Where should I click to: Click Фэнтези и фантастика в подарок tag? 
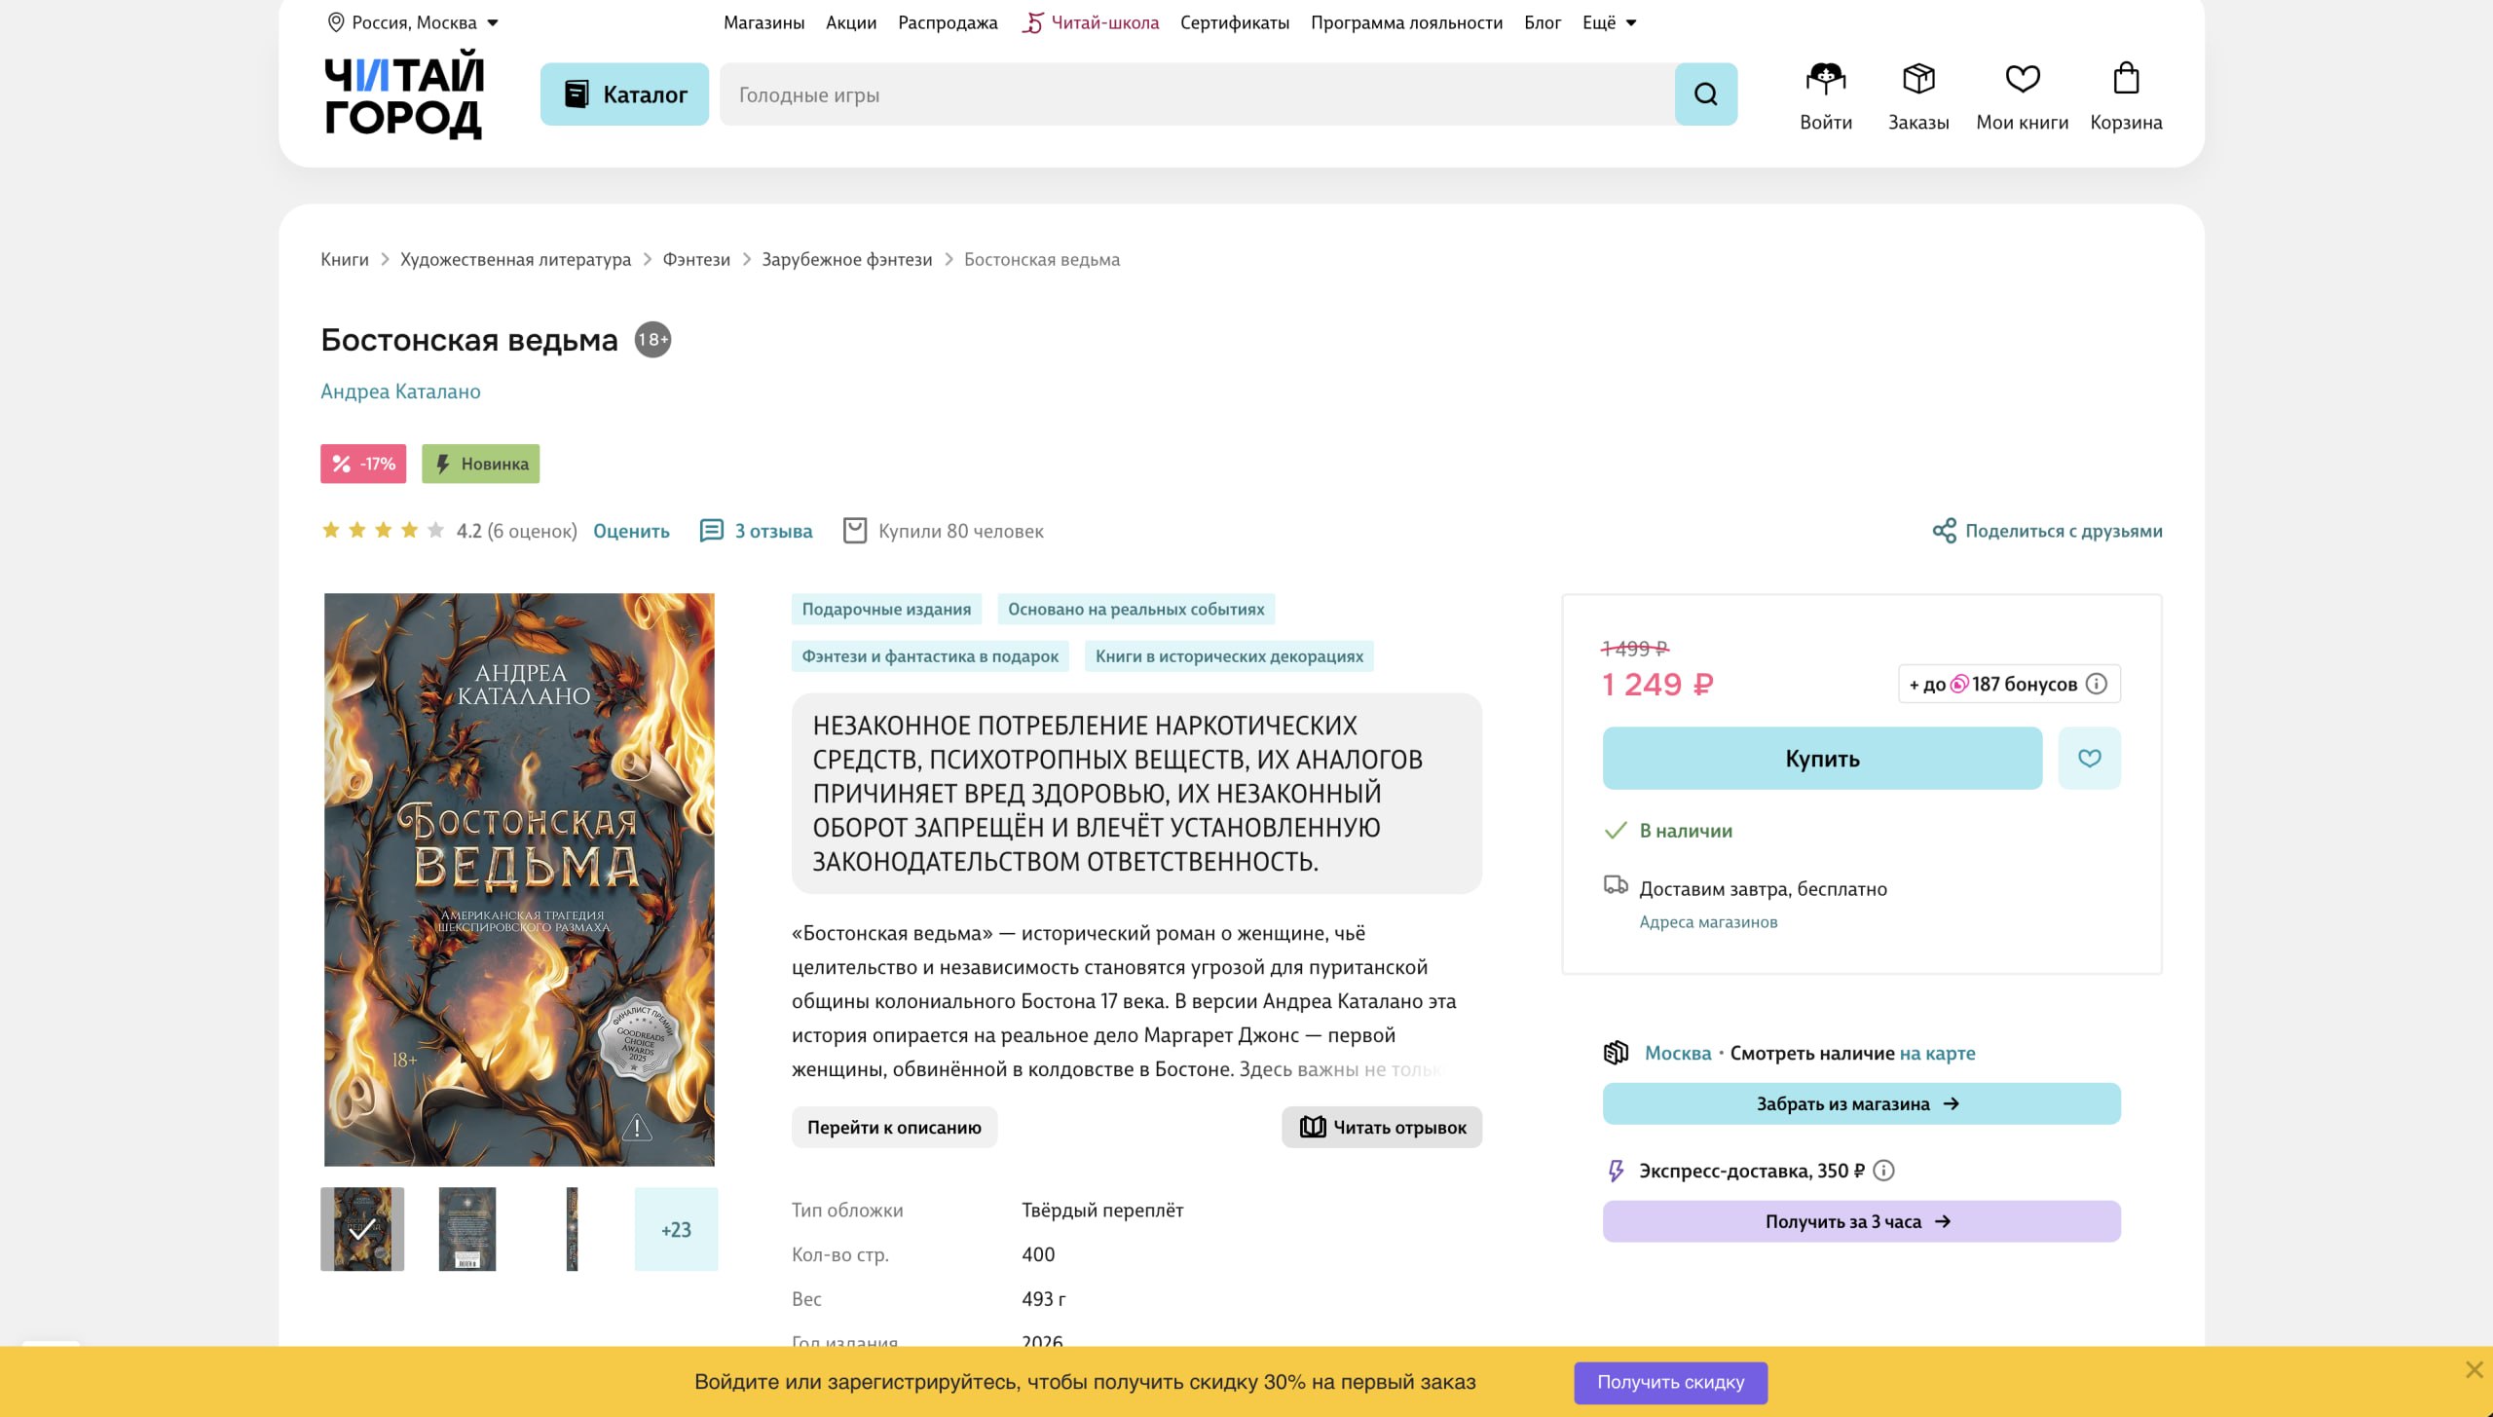coord(930,656)
